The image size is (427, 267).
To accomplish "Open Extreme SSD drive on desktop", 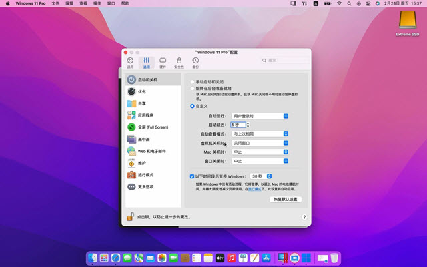I will (408, 23).
